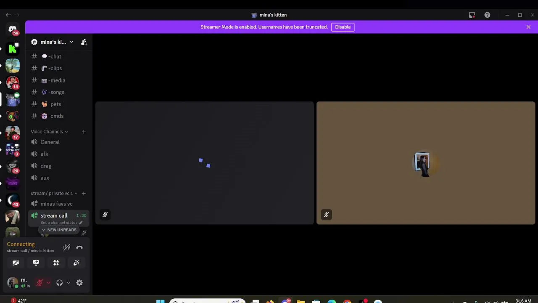Go back with the title bar arrow
The width and height of the screenshot is (538, 303).
point(8,15)
